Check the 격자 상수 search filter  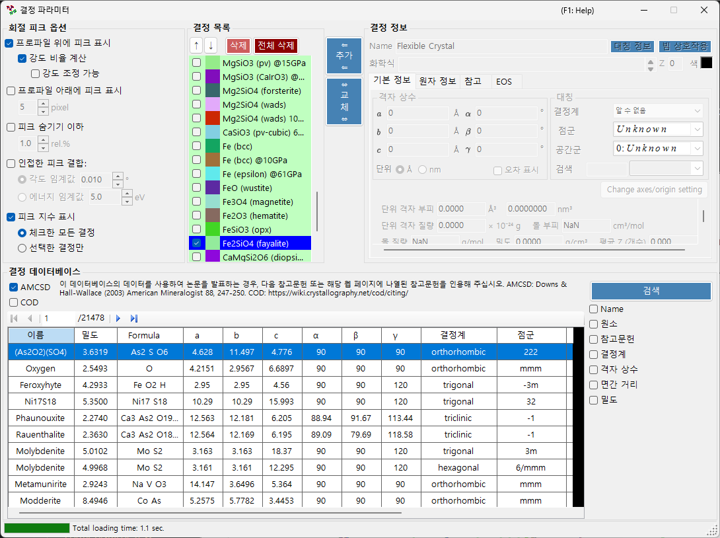point(593,369)
